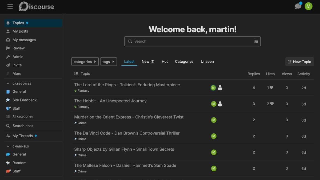The image size is (320, 180).
Task: Open advanced search filter options icon
Action: click(x=256, y=41)
